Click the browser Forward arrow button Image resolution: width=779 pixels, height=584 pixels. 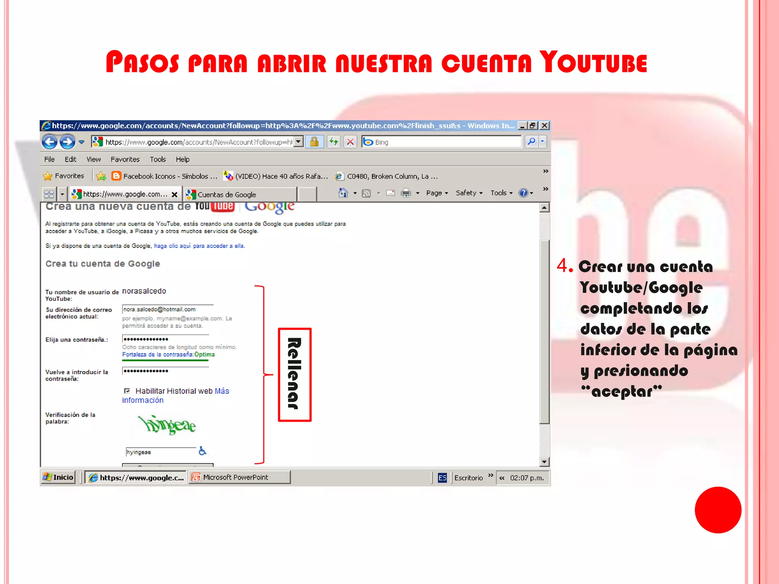point(67,142)
